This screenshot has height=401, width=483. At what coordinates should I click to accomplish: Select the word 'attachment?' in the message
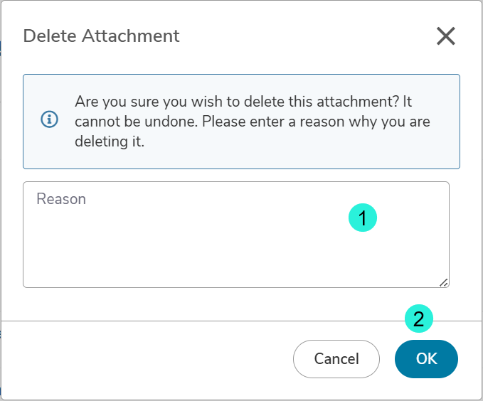click(358, 102)
